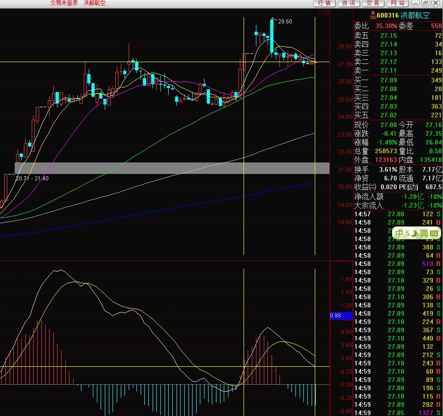This screenshot has height=416, width=443.
Task: Click 交易未登录 login status text
Action: tap(64, 3)
